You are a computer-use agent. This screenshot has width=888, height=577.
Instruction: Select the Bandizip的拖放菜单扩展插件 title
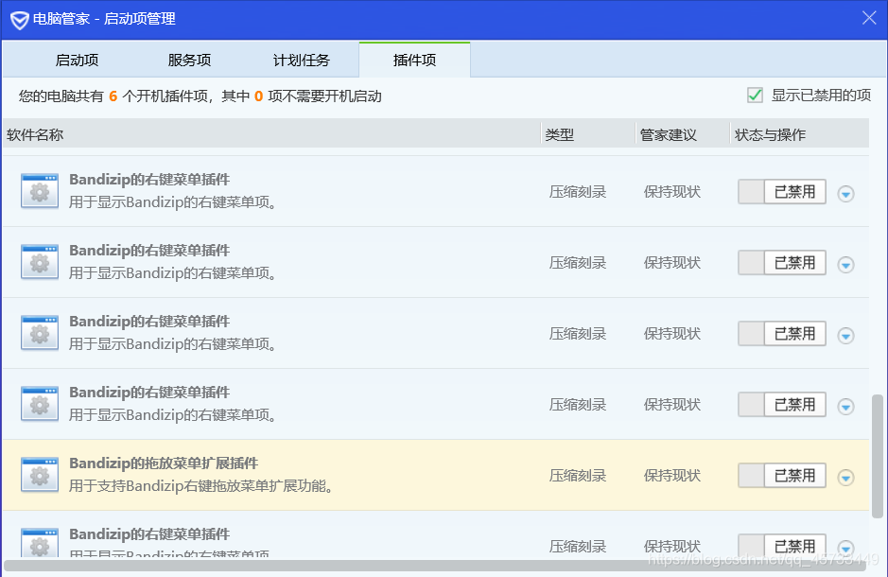coord(164,463)
